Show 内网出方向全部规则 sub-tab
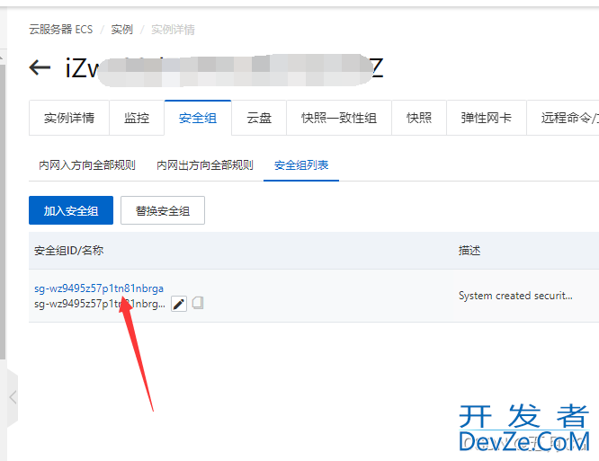Image resolution: width=599 pixels, height=461 pixels. [205, 165]
